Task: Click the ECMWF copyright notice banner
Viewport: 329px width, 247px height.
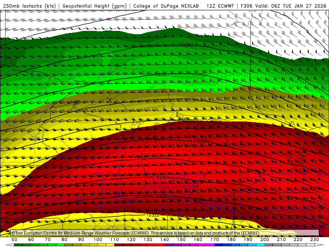Action: (165, 233)
